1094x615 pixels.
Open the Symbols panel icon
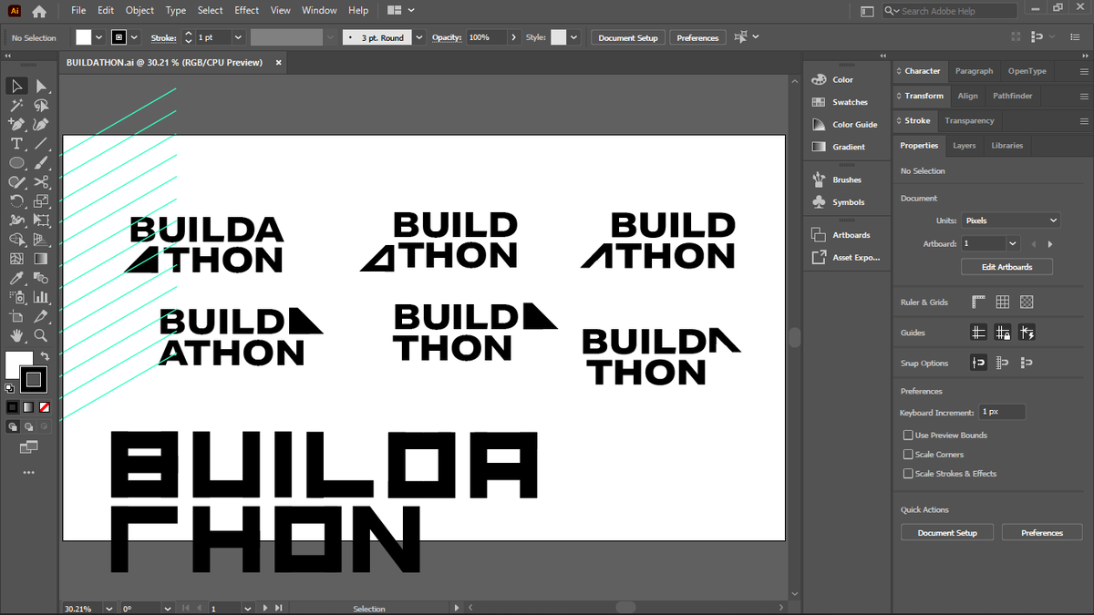[x=819, y=202]
